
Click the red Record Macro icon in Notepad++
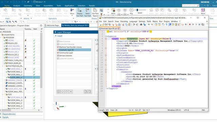coord(190,25)
